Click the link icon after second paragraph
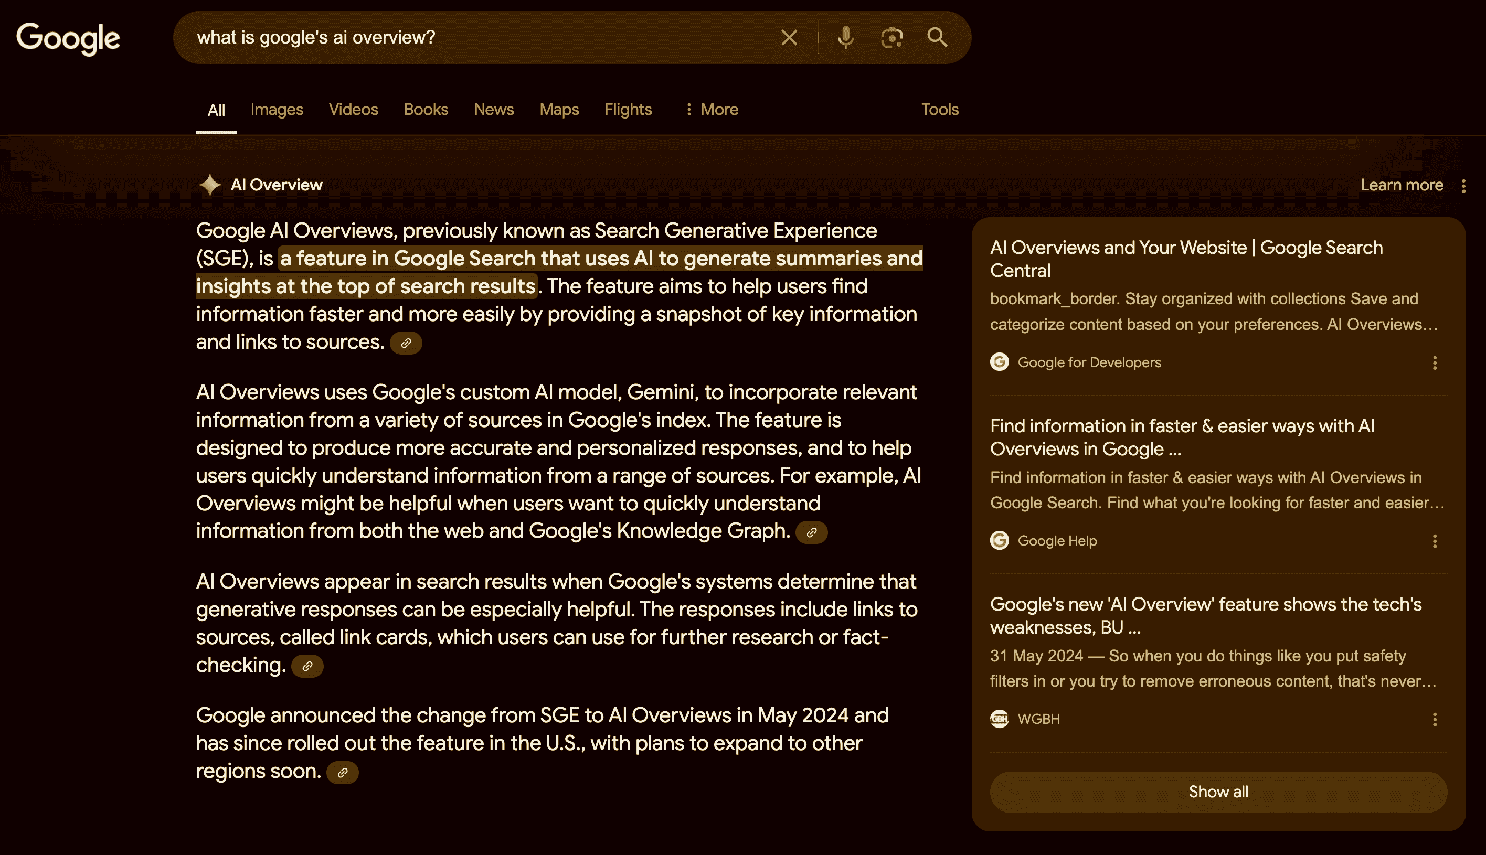This screenshot has width=1486, height=855. coord(811,531)
